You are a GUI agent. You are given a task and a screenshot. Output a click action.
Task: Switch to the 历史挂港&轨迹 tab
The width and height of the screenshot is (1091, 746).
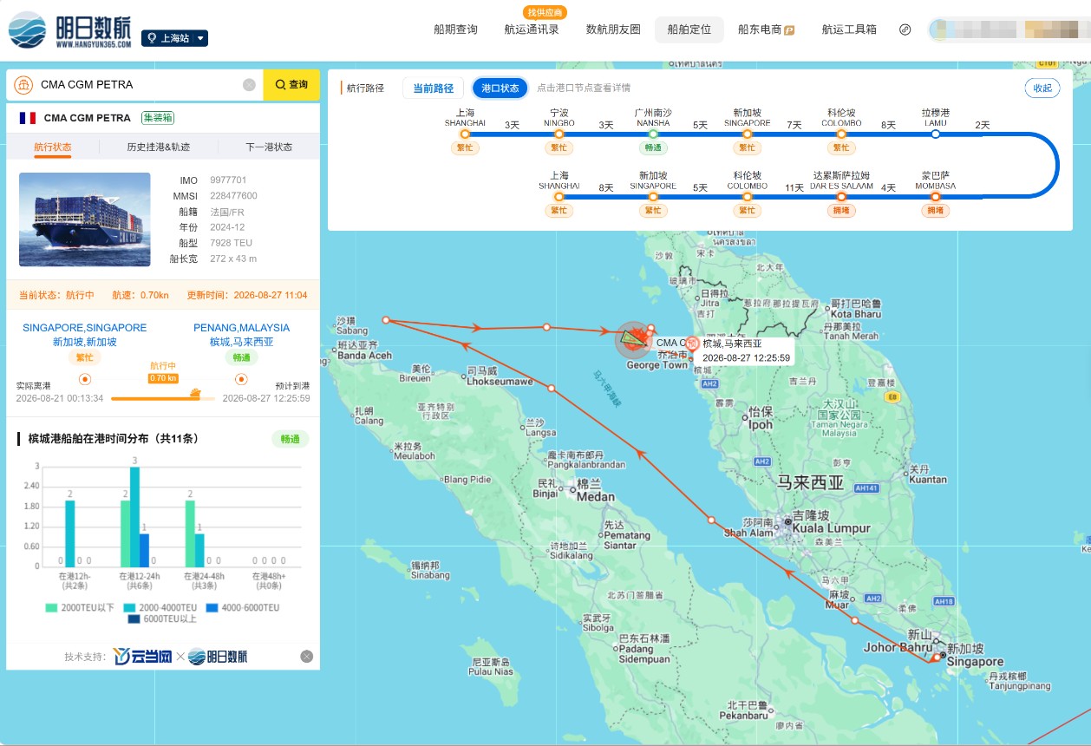click(x=158, y=147)
